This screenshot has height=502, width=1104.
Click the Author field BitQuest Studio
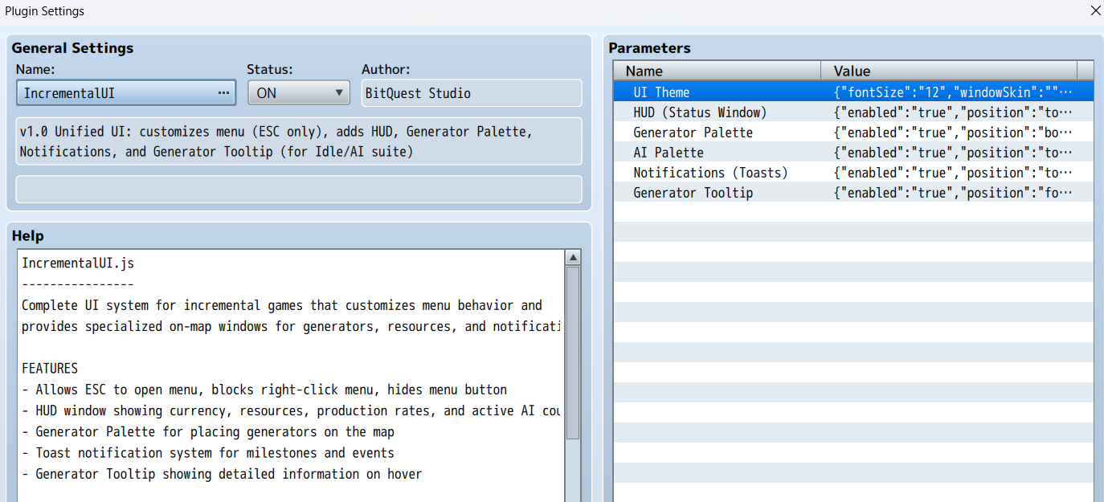click(x=472, y=93)
